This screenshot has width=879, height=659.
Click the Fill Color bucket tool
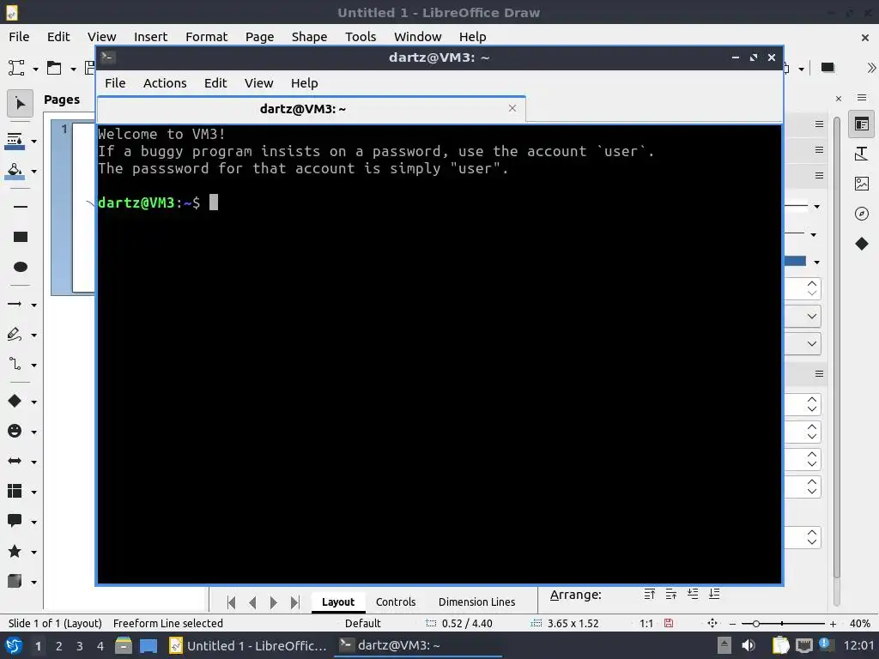pos(15,171)
